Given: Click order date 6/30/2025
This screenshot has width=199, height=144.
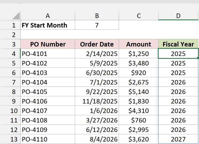Looking at the screenshot, I should tap(97, 72).
